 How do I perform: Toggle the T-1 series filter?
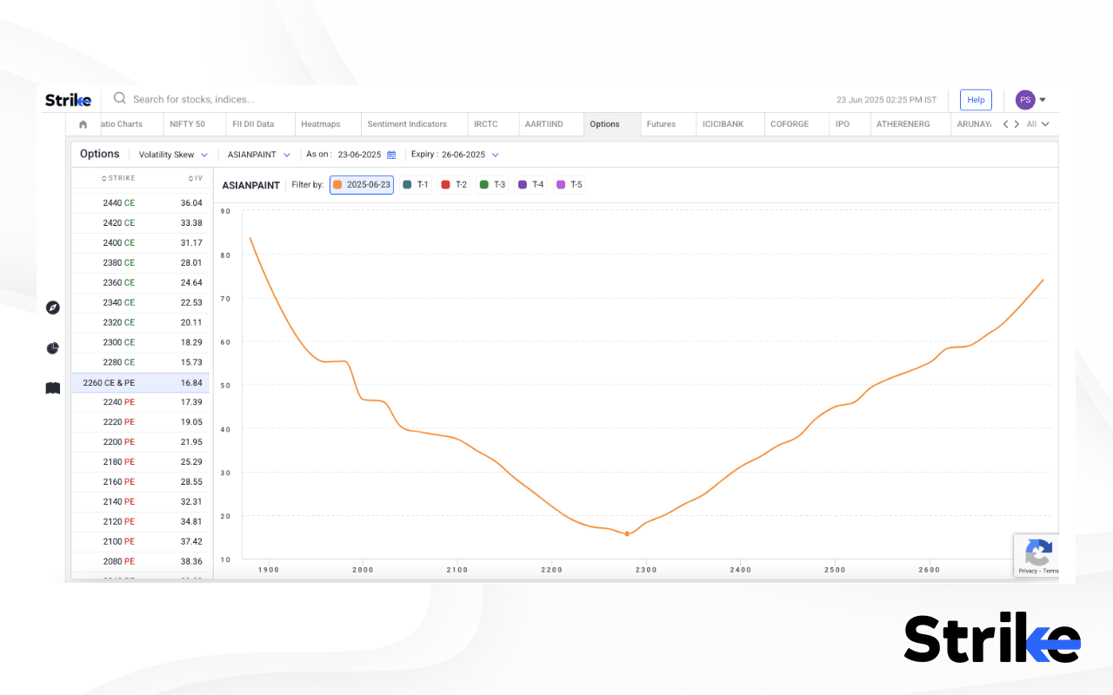[415, 184]
